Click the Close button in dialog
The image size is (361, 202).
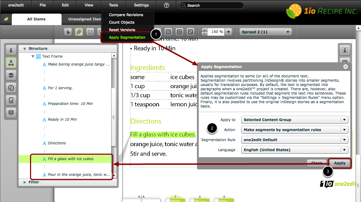317,163
